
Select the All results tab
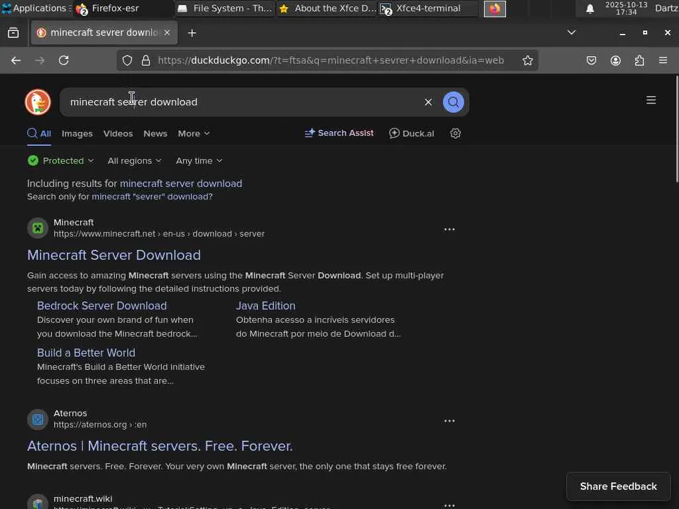click(x=39, y=134)
